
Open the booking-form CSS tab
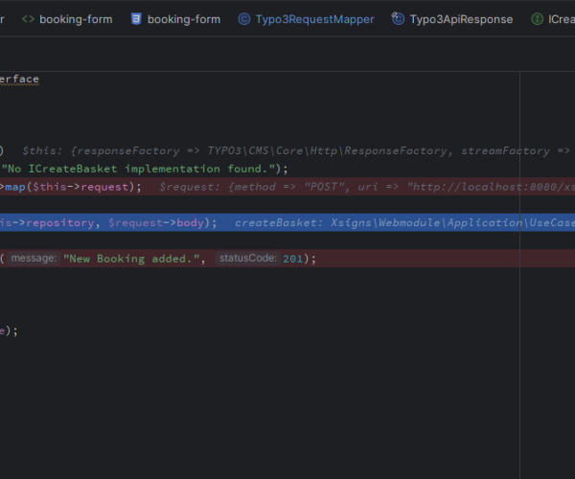click(x=182, y=19)
